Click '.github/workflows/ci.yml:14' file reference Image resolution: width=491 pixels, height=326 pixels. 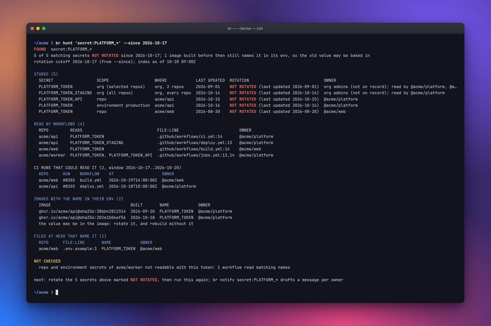190,137
